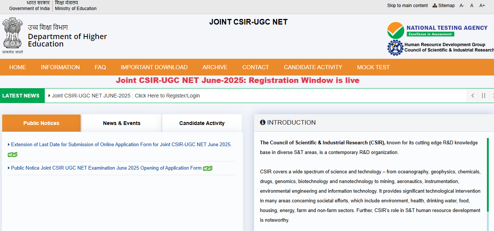The width and height of the screenshot is (494, 231).
Task: Open the INFORMATION menu
Action: [60, 67]
